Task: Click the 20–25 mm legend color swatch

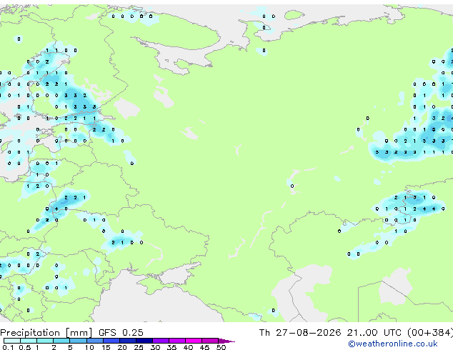Action: 127,341
